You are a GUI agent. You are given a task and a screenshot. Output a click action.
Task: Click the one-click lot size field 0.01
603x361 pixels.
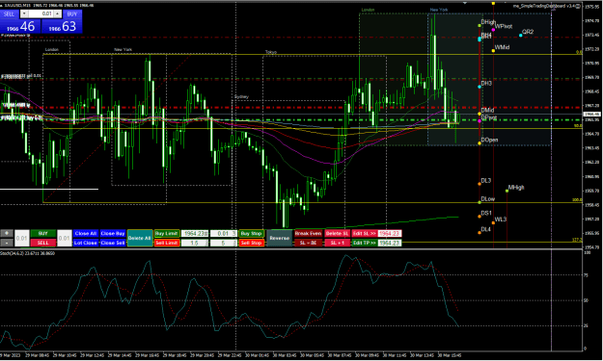tap(41, 13)
